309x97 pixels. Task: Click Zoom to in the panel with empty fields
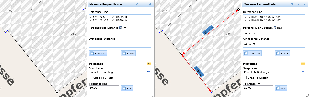[x=98, y=53]
